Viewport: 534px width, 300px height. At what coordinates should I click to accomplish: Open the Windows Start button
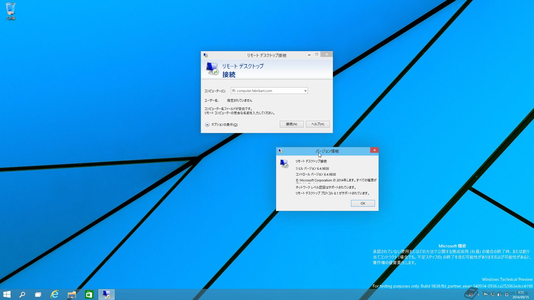7,294
